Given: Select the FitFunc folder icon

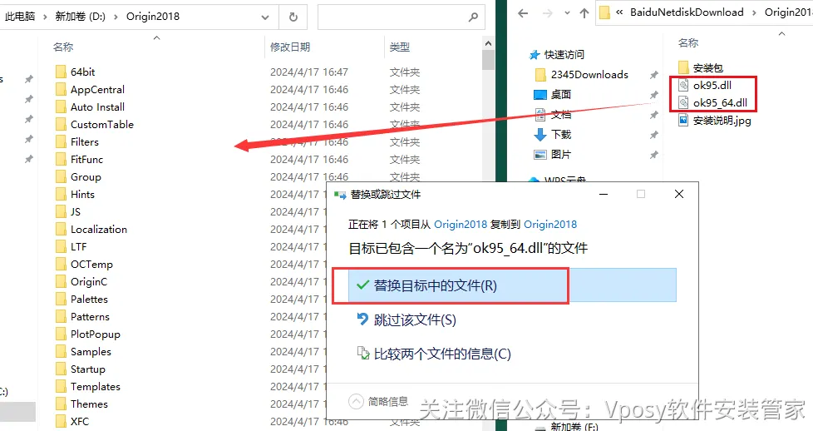Looking at the screenshot, I should coord(62,160).
